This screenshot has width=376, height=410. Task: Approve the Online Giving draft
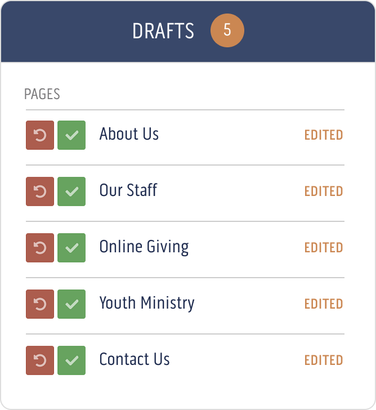click(x=71, y=248)
